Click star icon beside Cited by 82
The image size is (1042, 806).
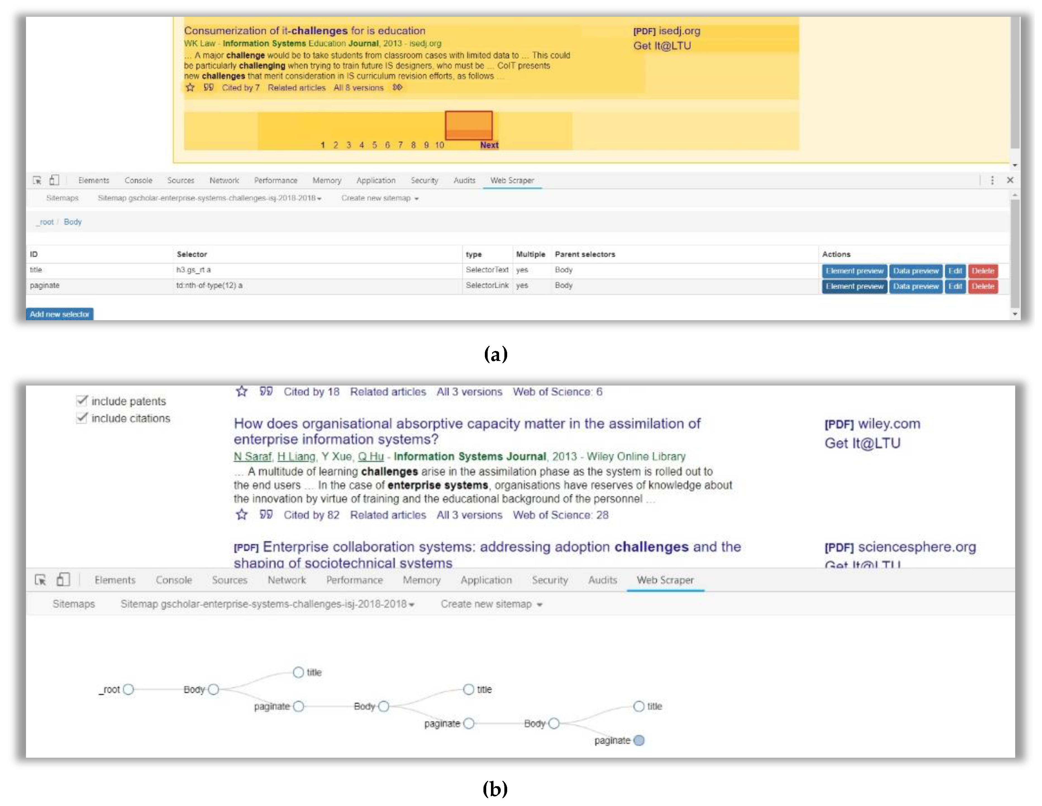tap(242, 514)
